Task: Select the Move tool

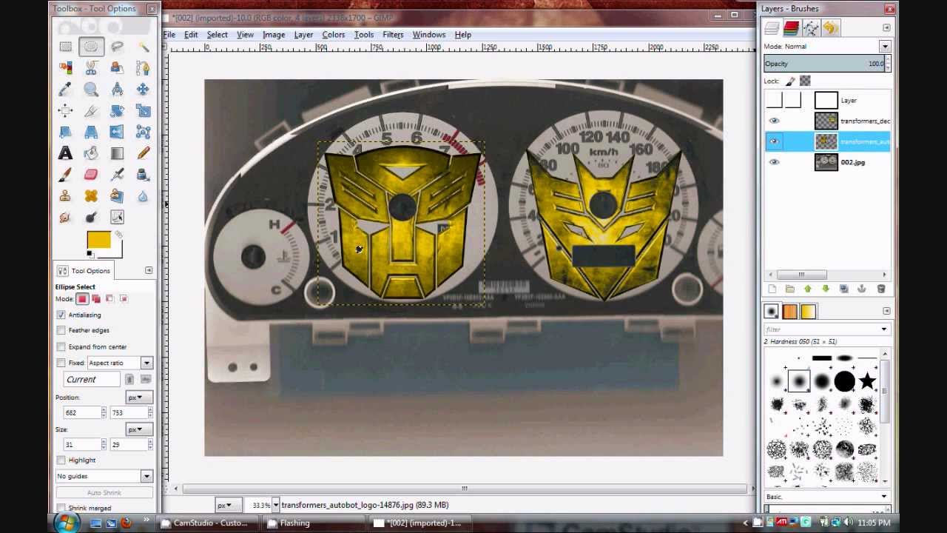Action: coord(143,90)
